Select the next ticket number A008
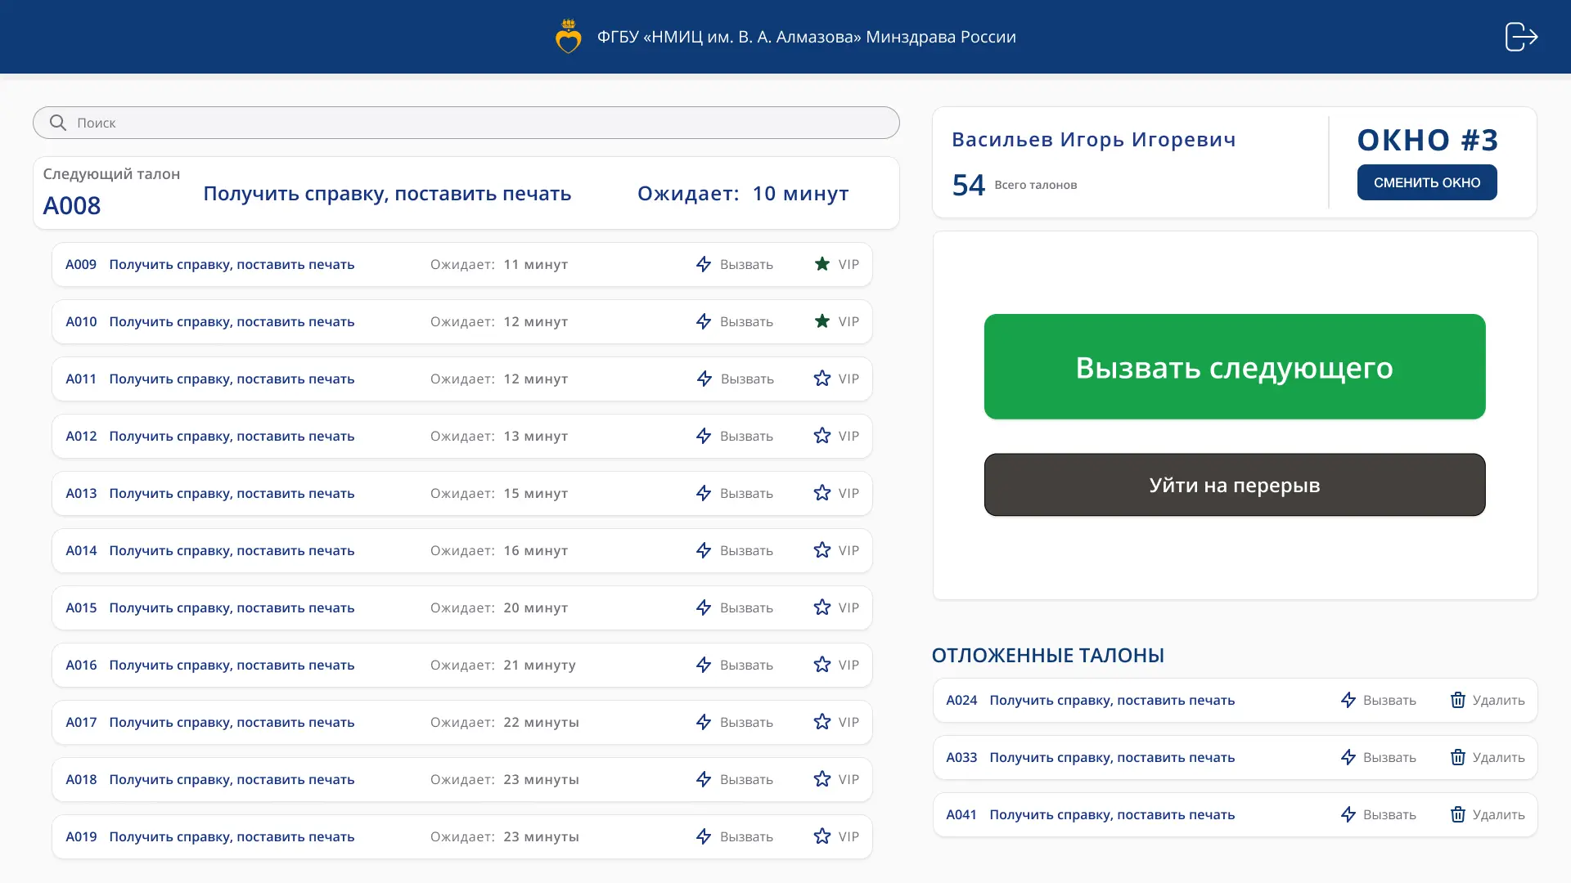The image size is (1571, 883). (x=72, y=205)
